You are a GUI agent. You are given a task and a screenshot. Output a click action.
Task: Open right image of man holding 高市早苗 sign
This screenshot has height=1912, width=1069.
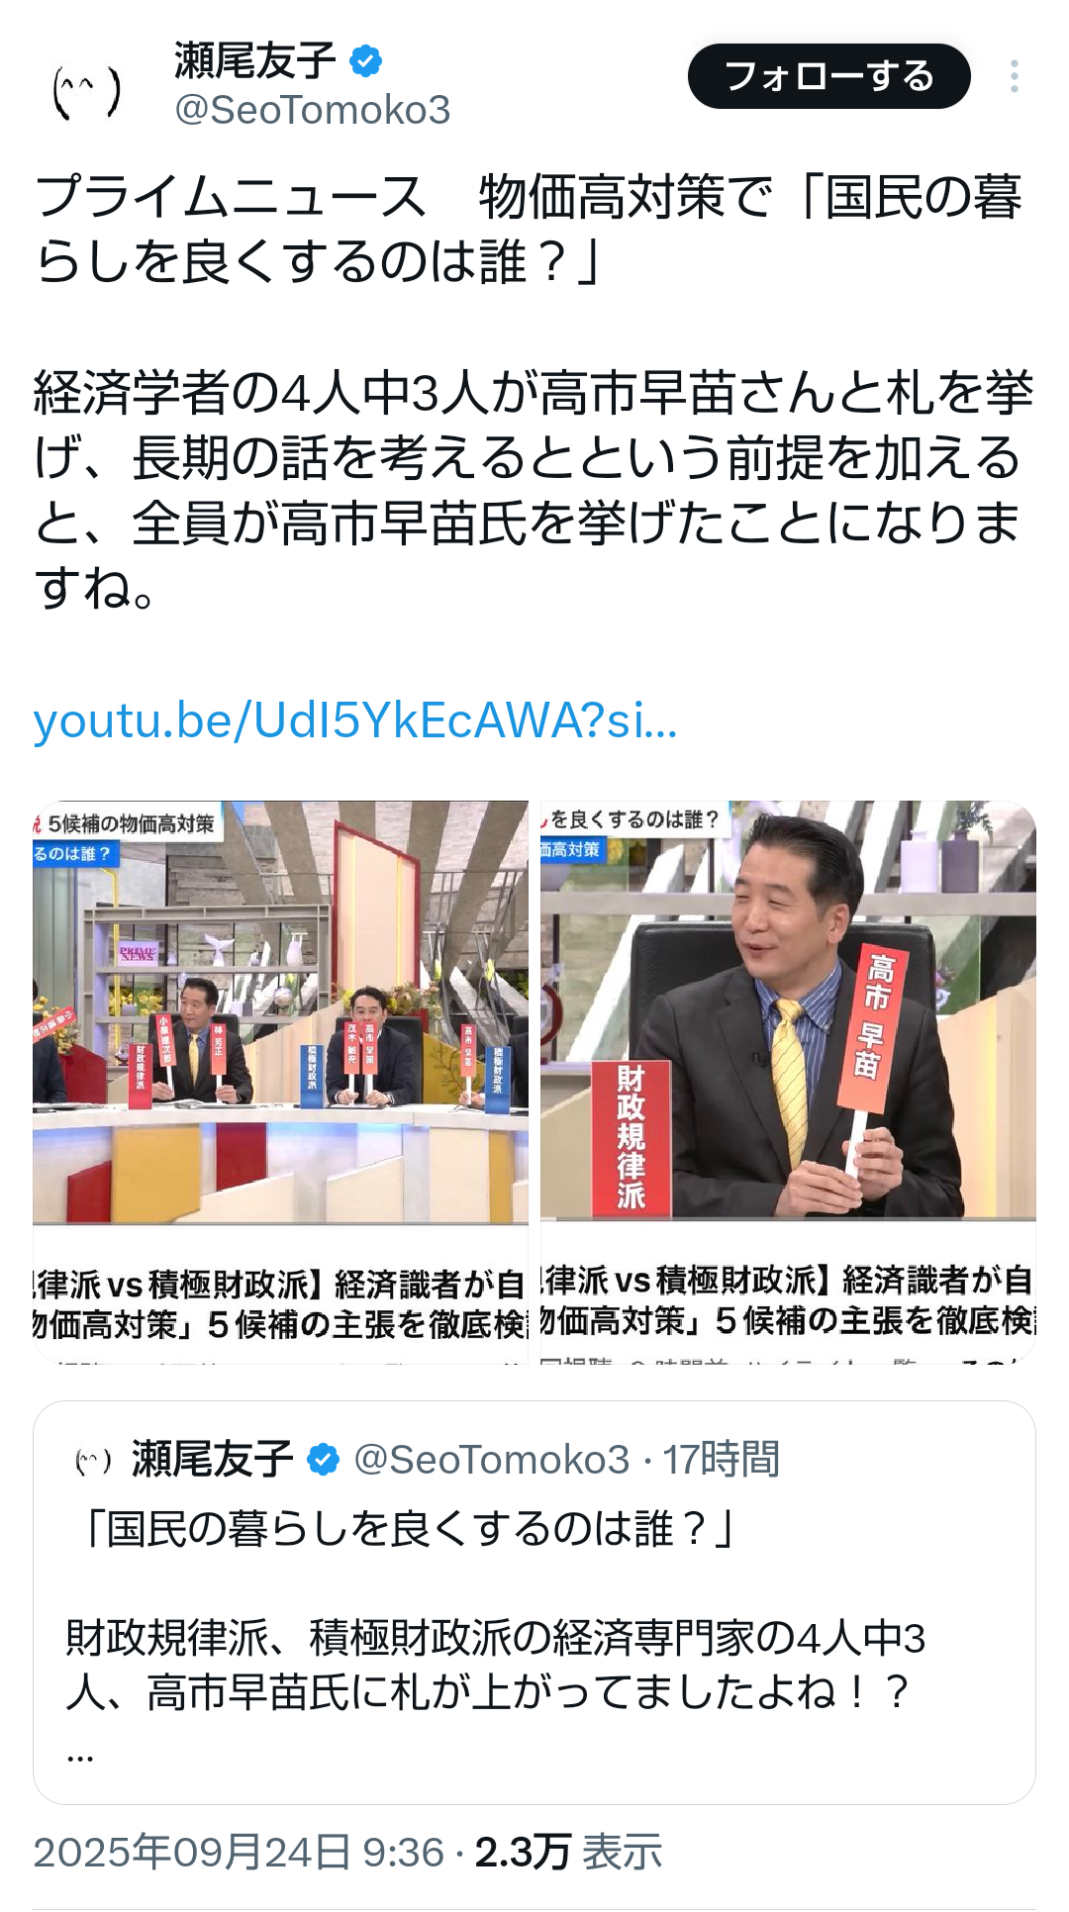click(788, 1010)
